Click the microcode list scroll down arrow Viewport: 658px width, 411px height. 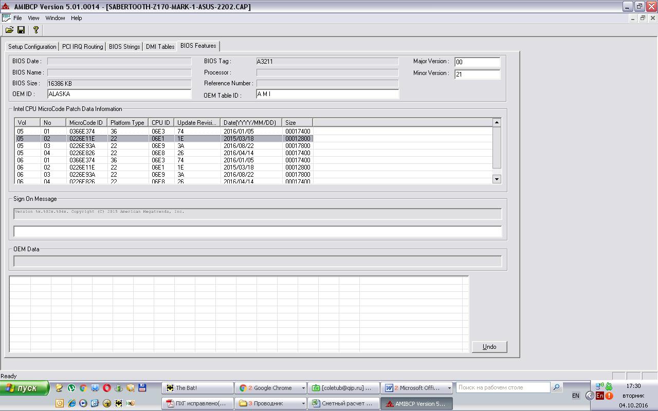point(497,179)
